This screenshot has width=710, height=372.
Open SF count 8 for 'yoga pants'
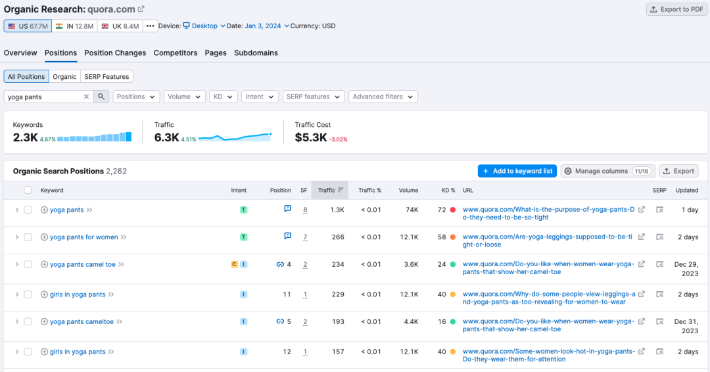tap(305, 210)
